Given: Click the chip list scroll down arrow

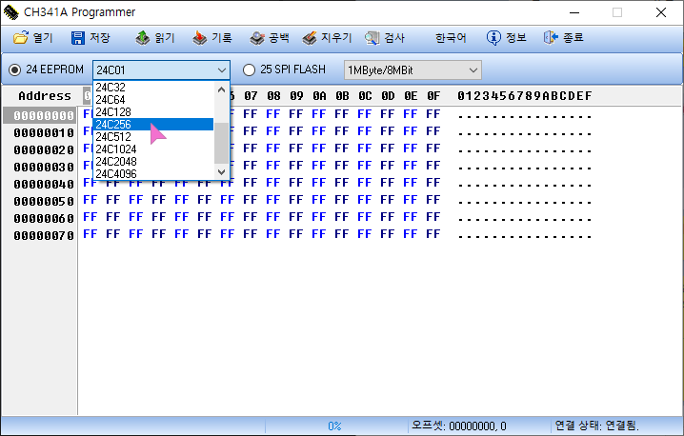Looking at the screenshot, I should coord(221,171).
